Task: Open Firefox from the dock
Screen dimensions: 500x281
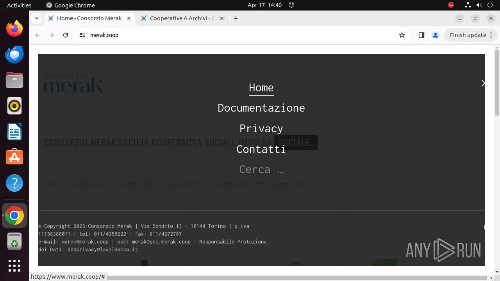Action: pyautogui.click(x=14, y=28)
